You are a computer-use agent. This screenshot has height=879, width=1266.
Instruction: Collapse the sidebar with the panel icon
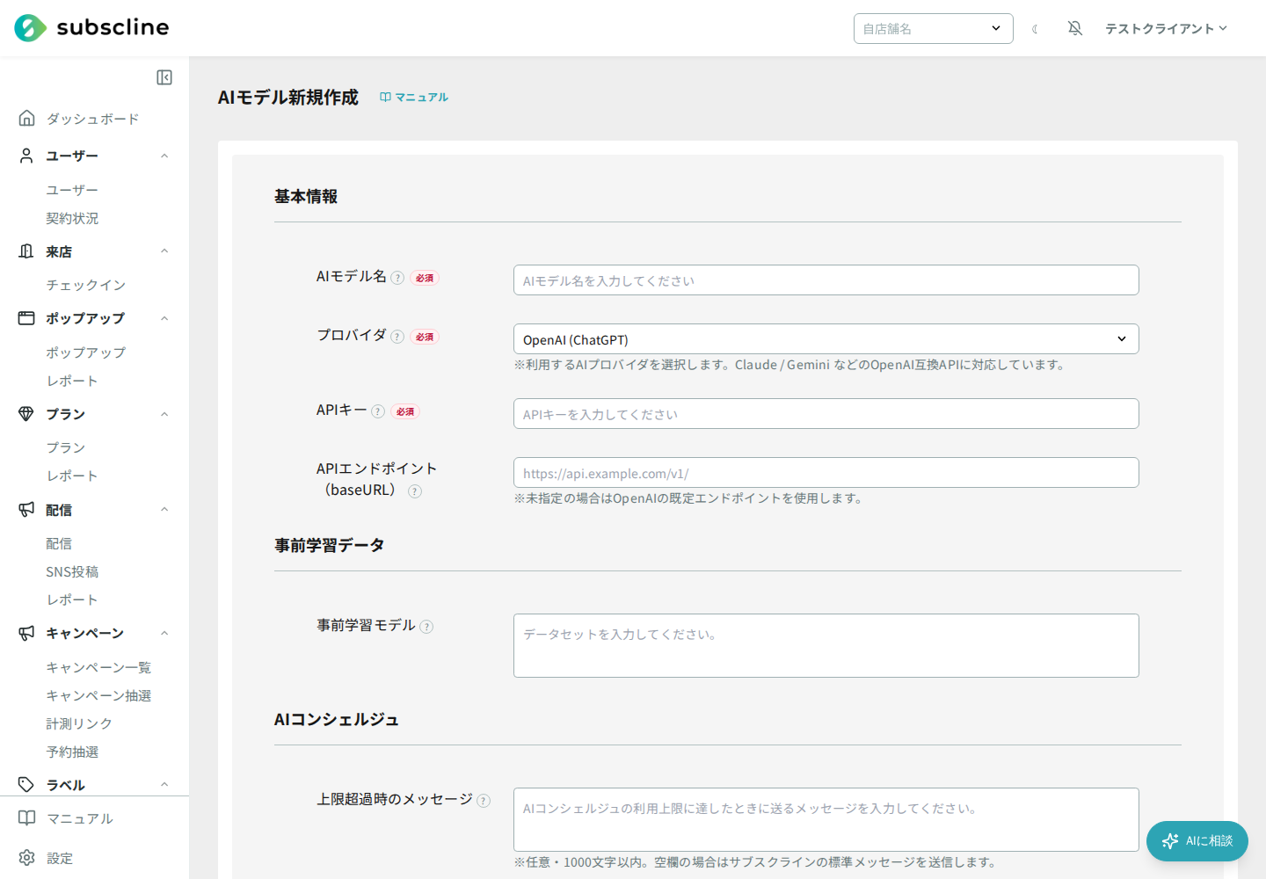pyautogui.click(x=164, y=77)
